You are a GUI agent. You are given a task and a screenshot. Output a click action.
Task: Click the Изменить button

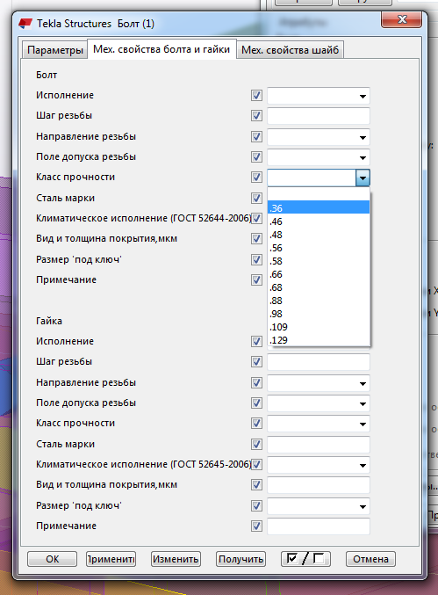coord(176,559)
